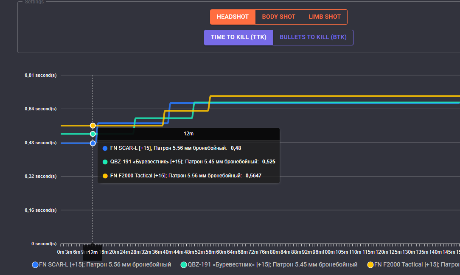Click the 100m x-axis label
Viewport: 460px width, 275px height.
coord(328,252)
